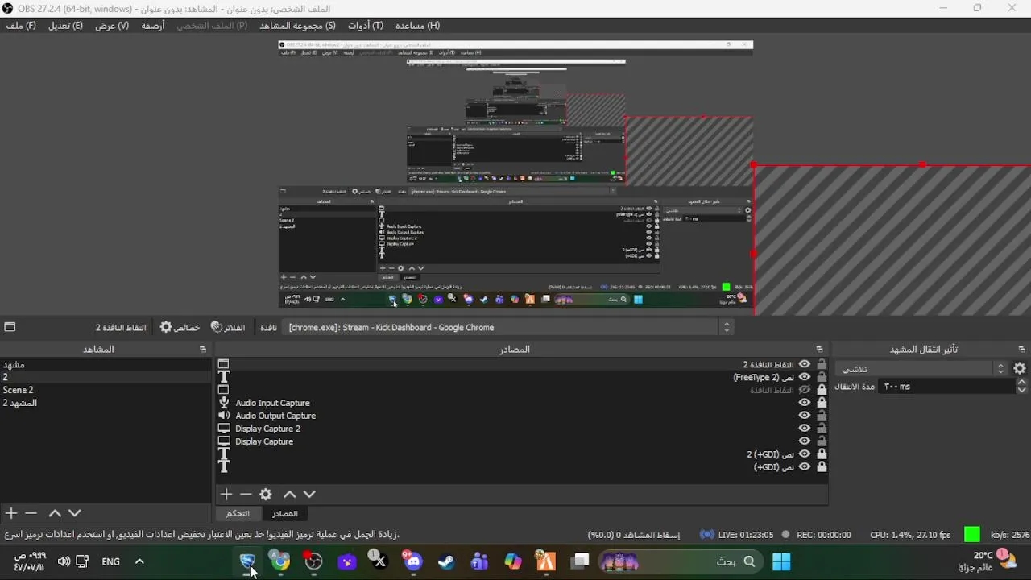
Task: Unlock the نص (+GDI) source
Action: pyautogui.click(x=822, y=467)
